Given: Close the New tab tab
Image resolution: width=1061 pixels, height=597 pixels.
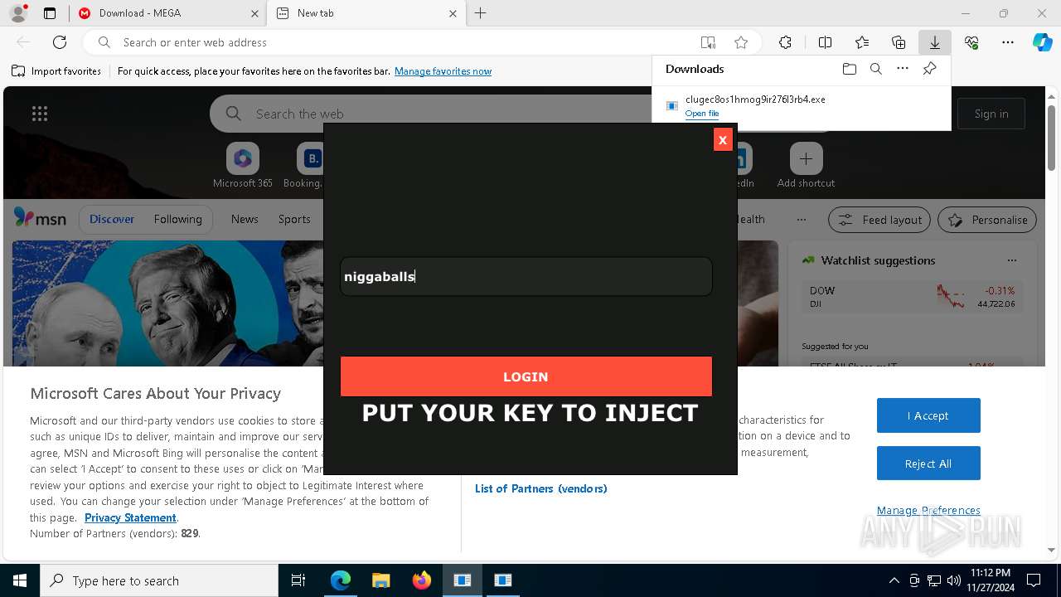Looking at the screenshot, I should pos(453,13).
